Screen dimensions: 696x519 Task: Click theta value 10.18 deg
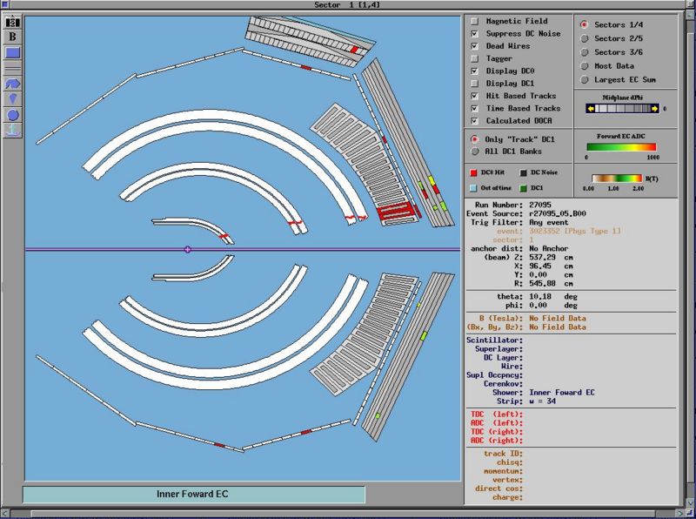coord(553,296)
